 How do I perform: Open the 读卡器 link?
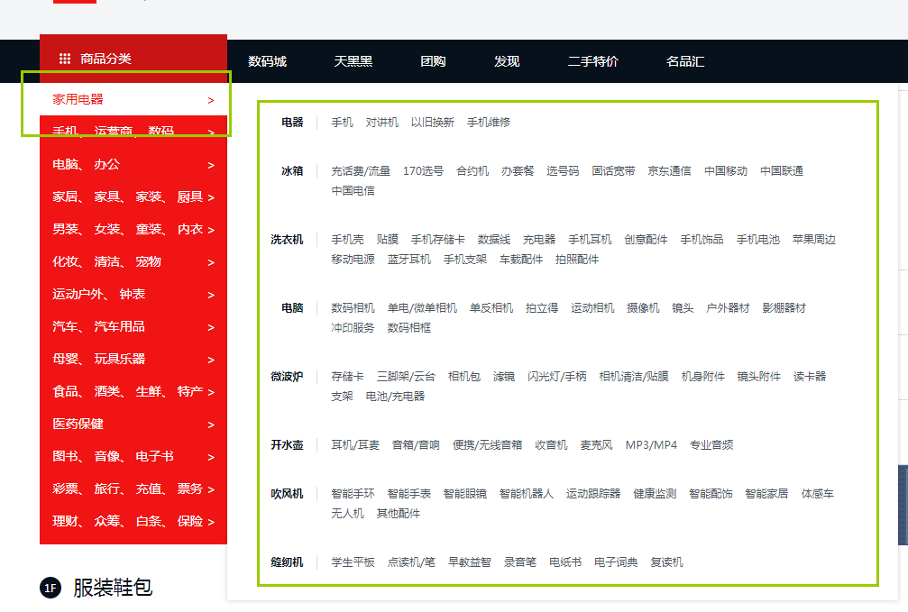[810, 377]
